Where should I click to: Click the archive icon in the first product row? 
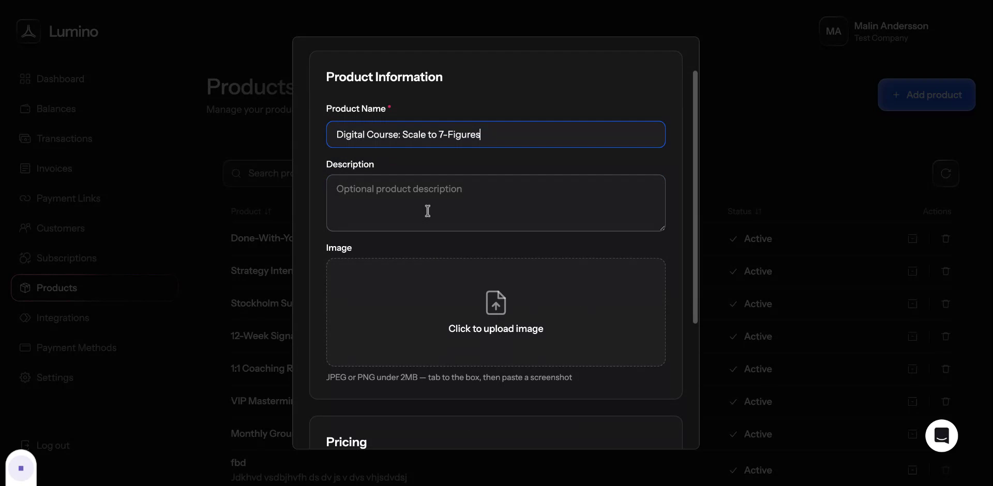point(912,239)
